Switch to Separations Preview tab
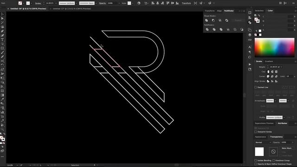This screenshot has height=167, width=297. click(x=264, y=123)
